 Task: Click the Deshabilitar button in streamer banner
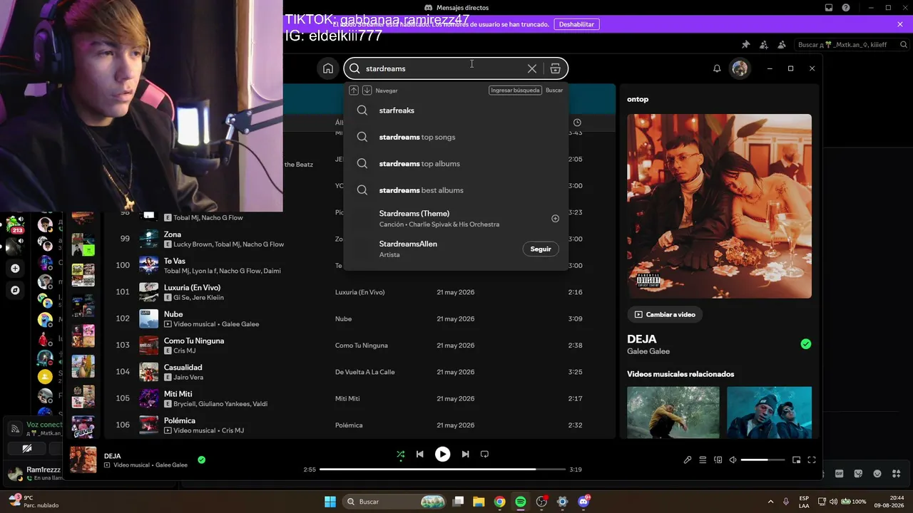point(576,24)
